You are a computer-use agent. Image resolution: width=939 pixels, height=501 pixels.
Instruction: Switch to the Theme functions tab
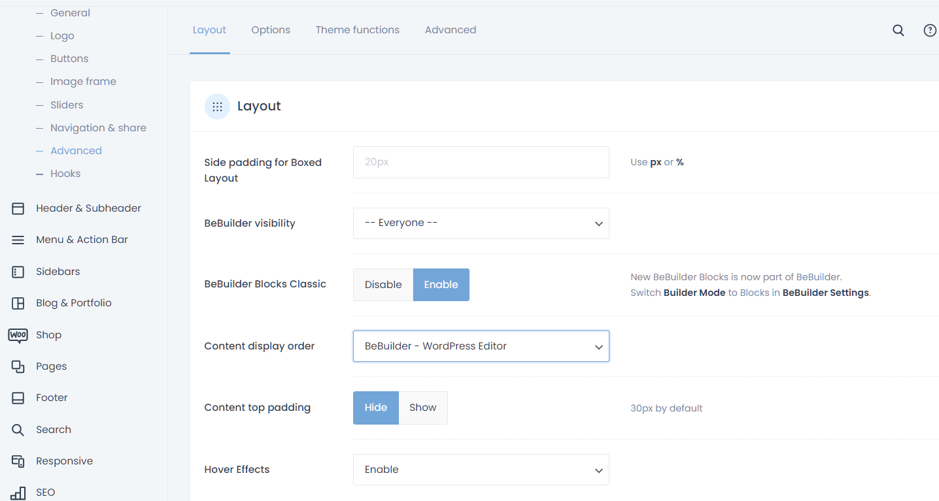click(358, 30)
